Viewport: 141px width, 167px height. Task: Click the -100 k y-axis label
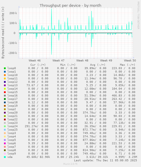click(x=12, y=43)
